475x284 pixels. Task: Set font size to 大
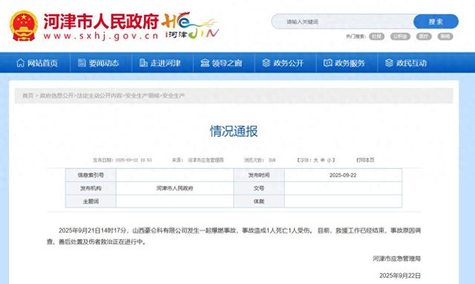[315, 160]
